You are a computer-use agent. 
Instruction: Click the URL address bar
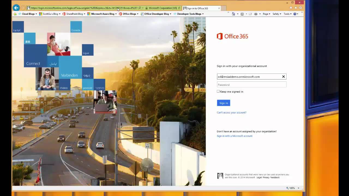84,8
